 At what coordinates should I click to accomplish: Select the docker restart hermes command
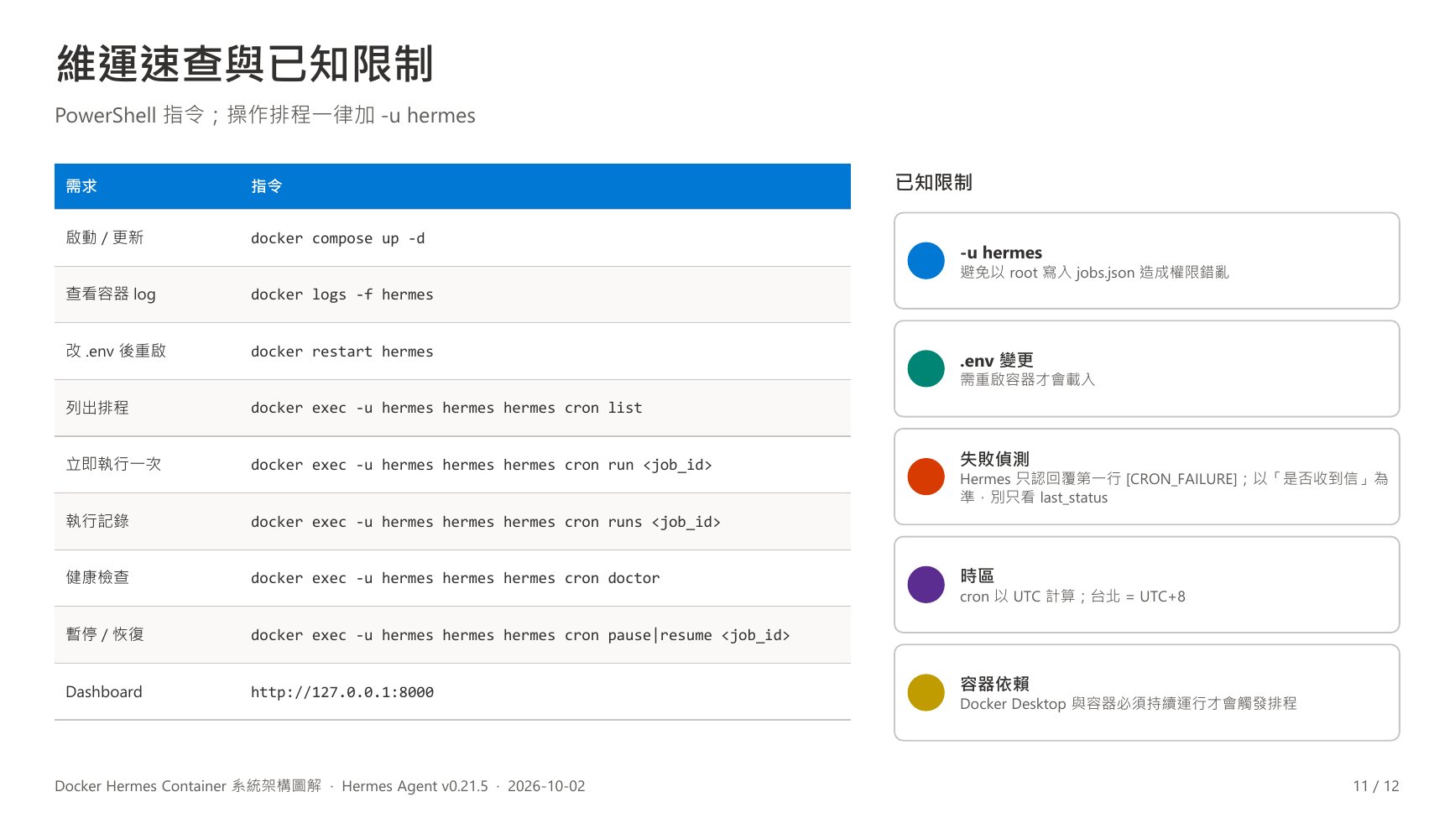pyautogui.click(x=342, y=352)
